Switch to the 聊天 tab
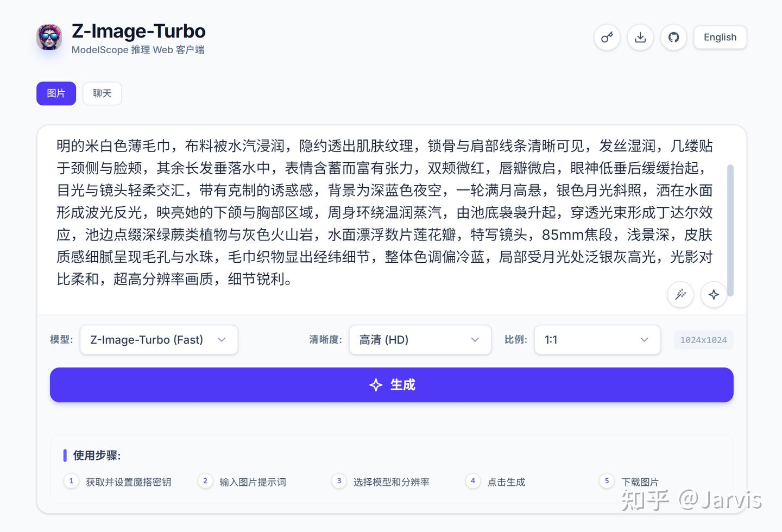 [x=102, y=93]
